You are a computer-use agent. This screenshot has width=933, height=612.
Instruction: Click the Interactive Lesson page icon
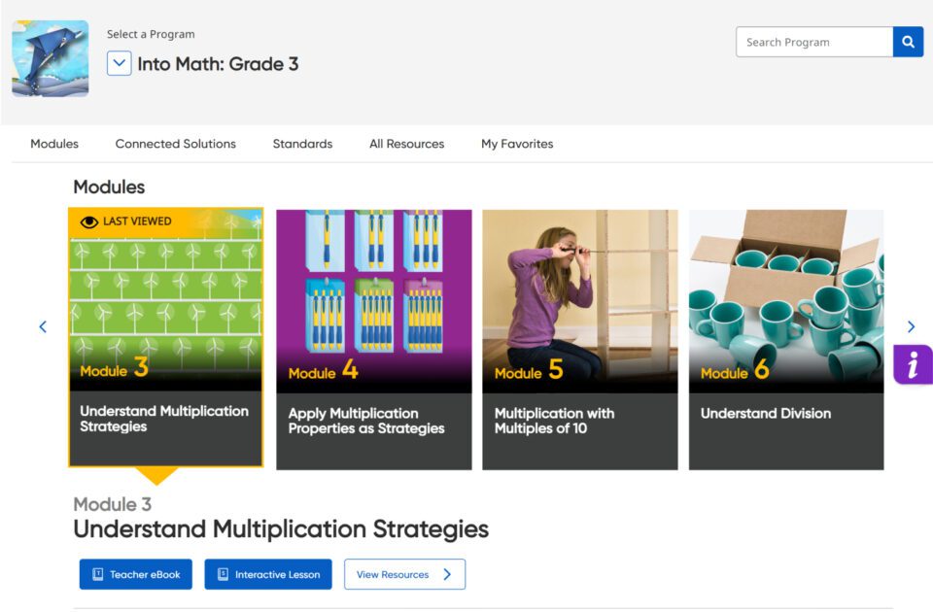[224, 574]
